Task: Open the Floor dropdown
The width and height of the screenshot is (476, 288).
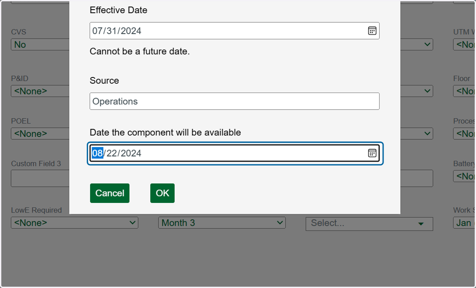Action: coord(464,91)
